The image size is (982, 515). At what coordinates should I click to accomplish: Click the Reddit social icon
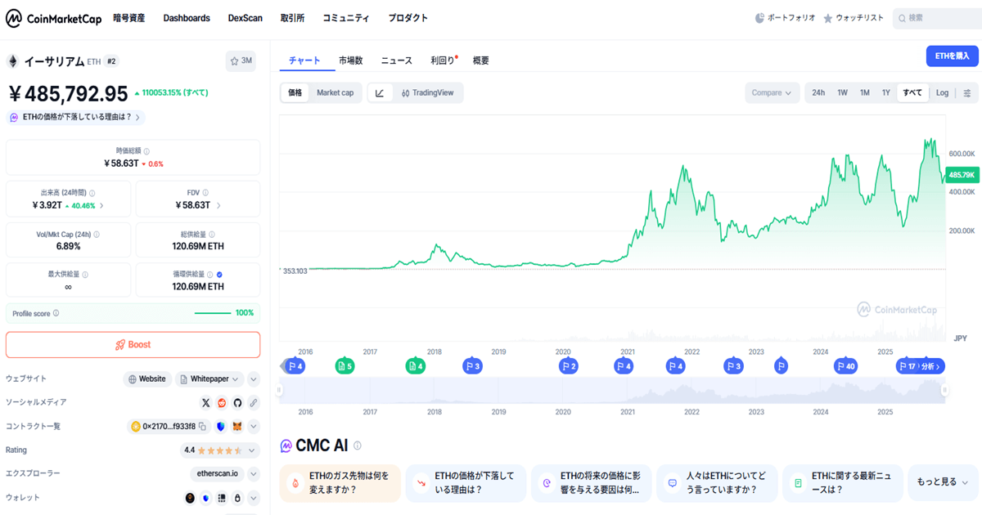click(222, 402)
